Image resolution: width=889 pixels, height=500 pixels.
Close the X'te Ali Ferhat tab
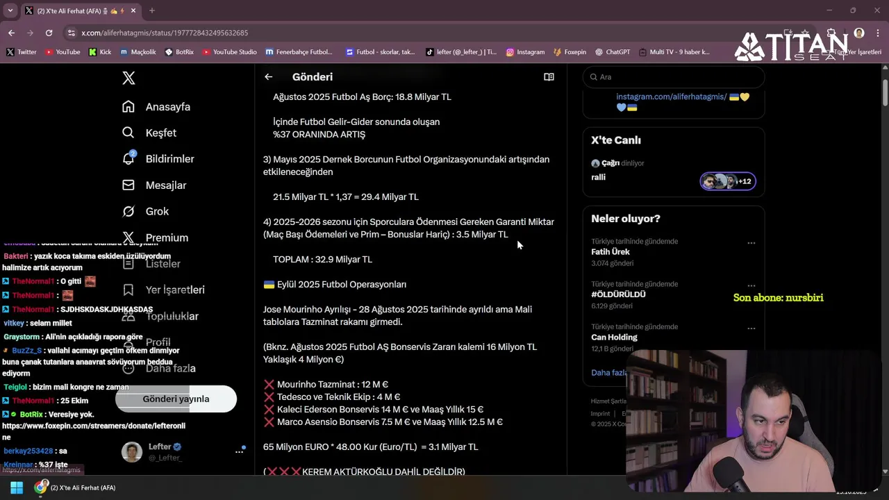coord(135,11)
